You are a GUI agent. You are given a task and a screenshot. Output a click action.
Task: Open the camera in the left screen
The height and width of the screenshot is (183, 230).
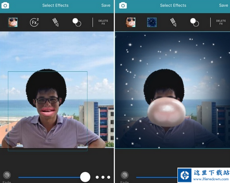5,6
